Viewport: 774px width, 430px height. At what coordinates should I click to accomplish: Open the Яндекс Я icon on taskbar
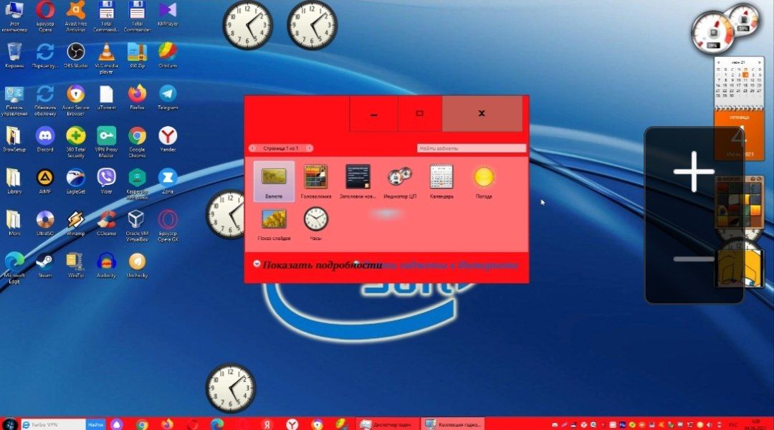pos(267,424)
